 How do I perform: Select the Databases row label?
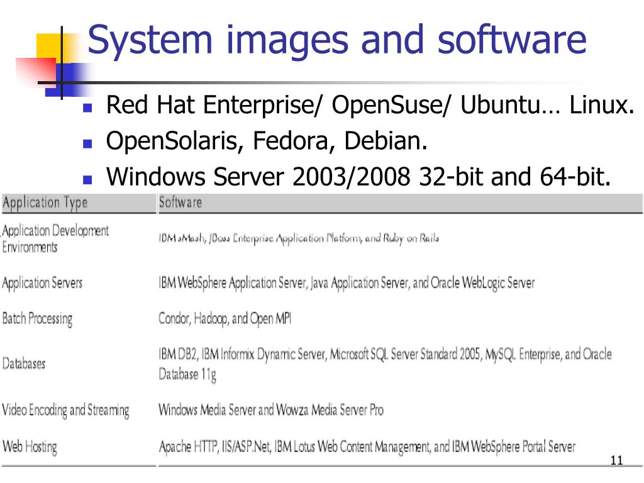pos(24,364)
